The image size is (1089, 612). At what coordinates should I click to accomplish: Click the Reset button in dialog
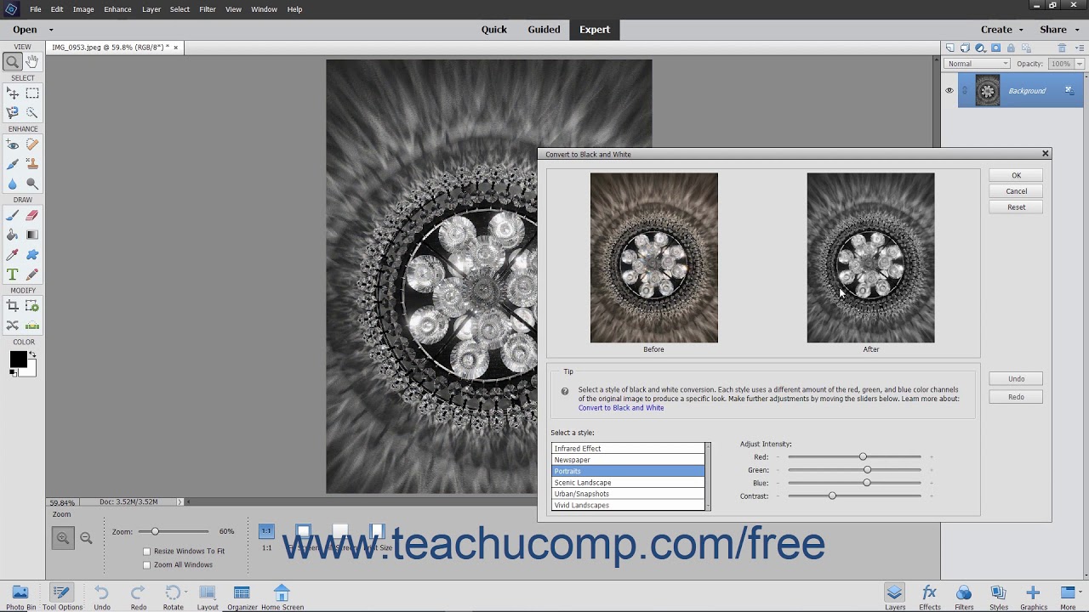pyautogui.click(x=1016, y=207)
